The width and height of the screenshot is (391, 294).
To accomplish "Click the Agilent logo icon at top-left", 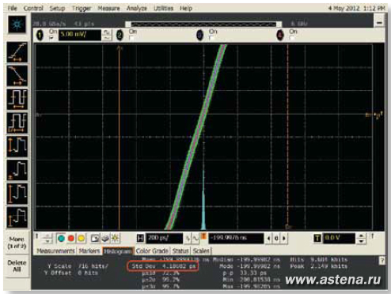I will [x=17, y=24].
